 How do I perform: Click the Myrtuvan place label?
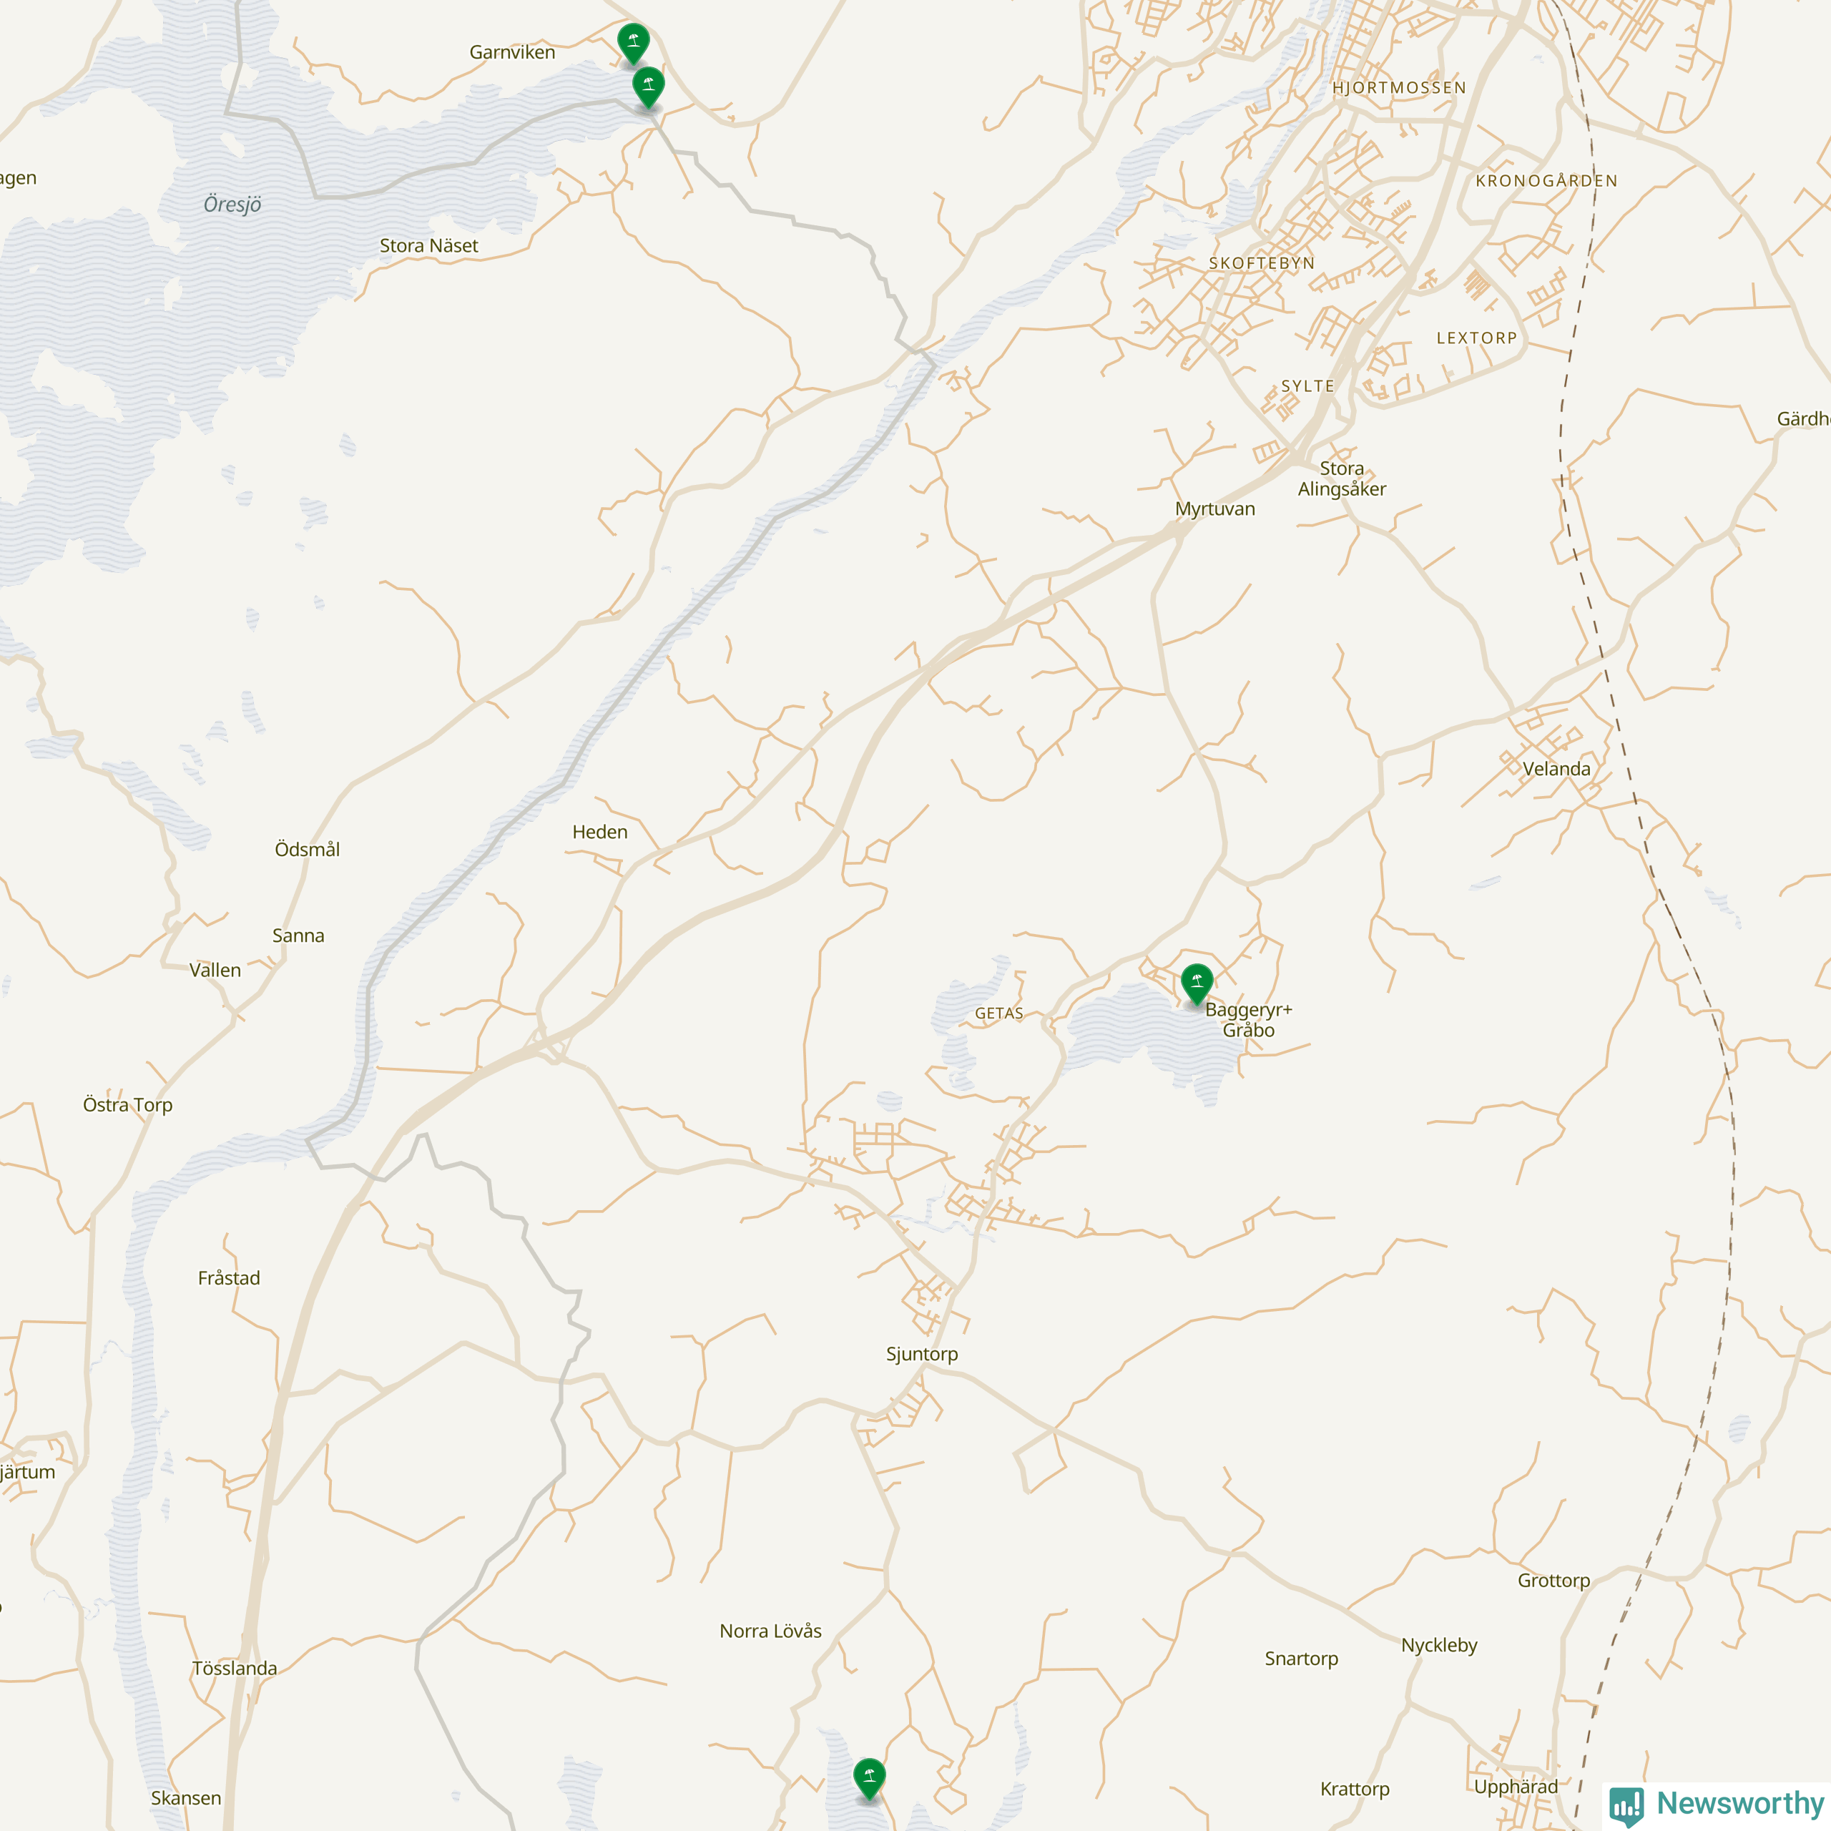click(1215, 509)
